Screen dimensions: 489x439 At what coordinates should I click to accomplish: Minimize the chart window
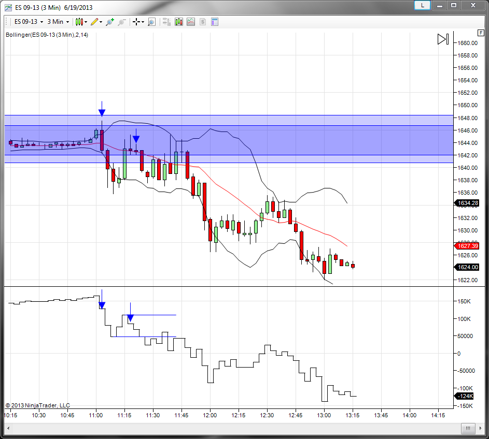[x=440, y=5]
